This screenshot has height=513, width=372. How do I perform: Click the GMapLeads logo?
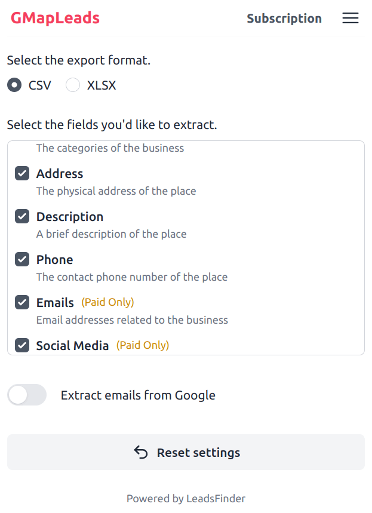pos(55,19)
